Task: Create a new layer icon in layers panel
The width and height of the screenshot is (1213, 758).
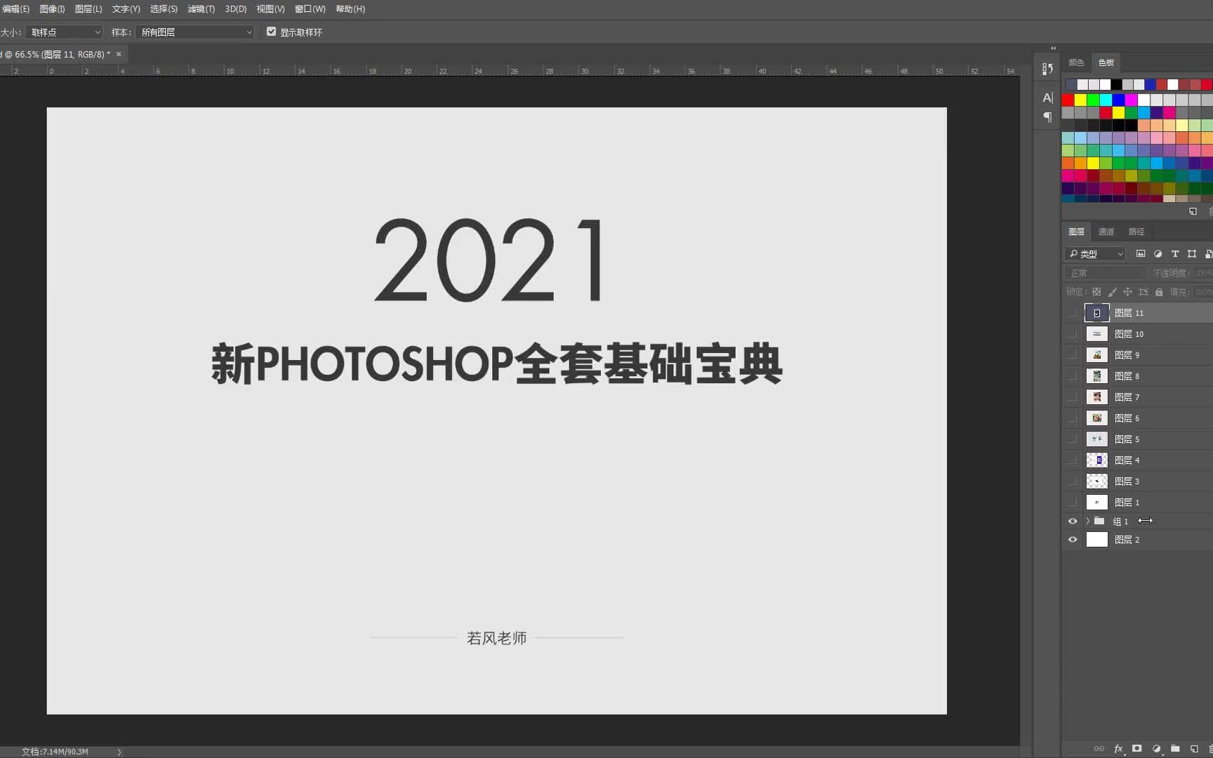Action: (1194, 749)
